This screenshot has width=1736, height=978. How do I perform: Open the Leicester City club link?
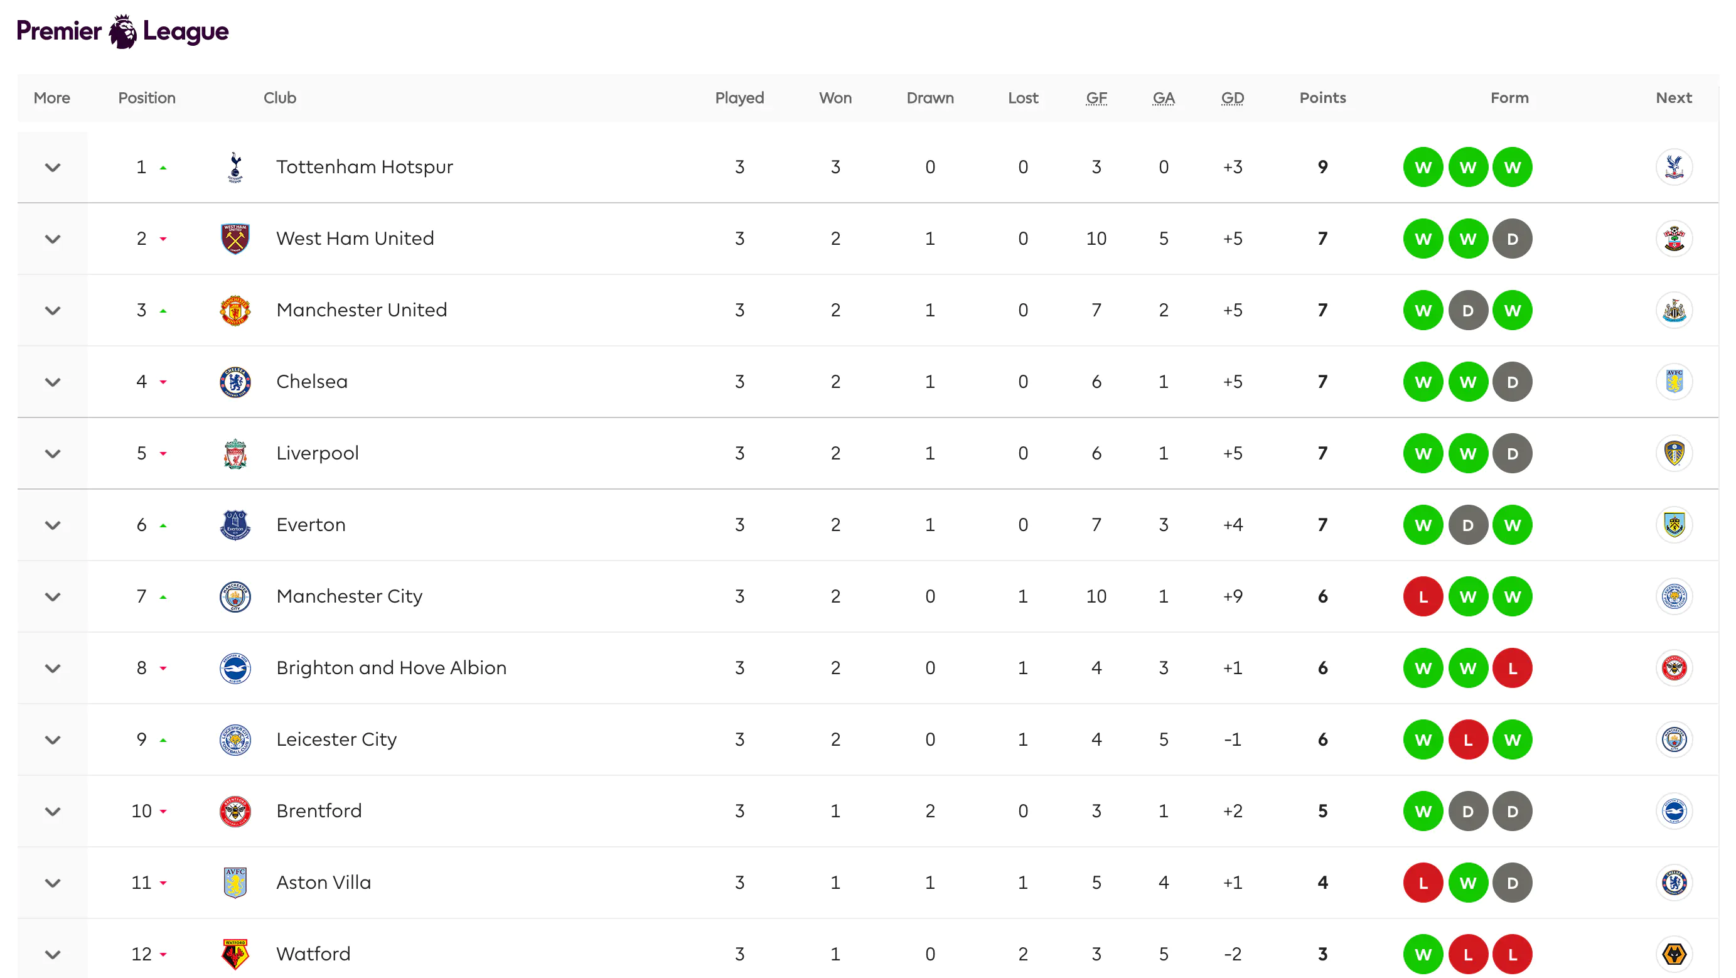[336, 739]
